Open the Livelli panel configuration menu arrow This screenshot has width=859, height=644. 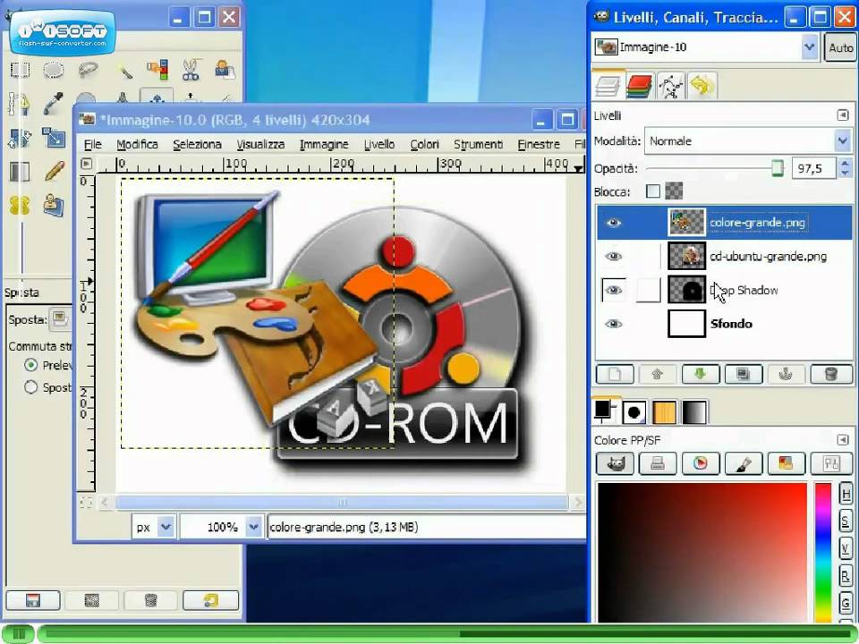tap(843, 115)
